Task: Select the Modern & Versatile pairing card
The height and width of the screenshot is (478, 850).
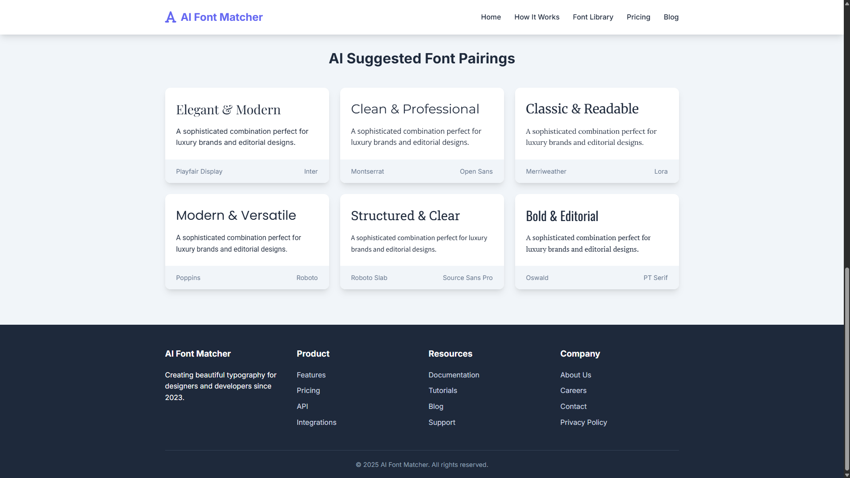Action: (247, 241)
